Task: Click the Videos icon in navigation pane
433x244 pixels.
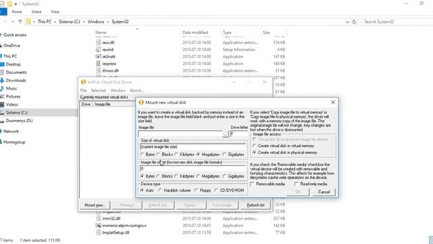Action: tap(2, 104)
